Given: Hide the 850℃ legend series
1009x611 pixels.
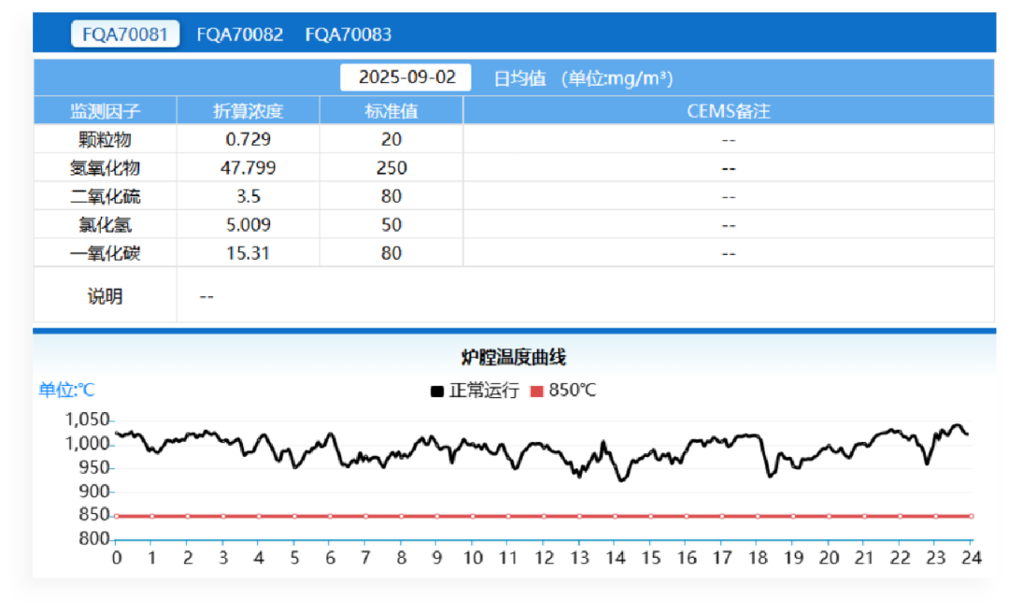Looking at the screenshot, I should pyautogui.click(x=563, y=391).
